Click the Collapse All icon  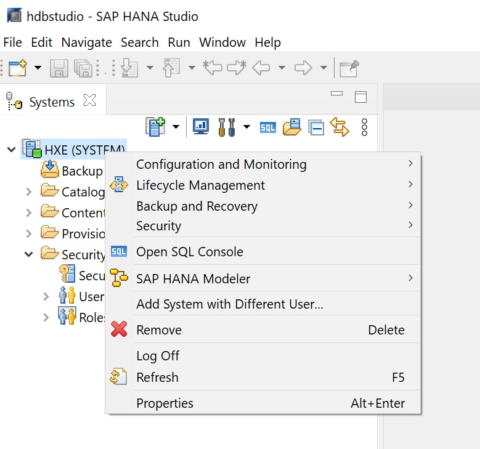click(316, 127)
